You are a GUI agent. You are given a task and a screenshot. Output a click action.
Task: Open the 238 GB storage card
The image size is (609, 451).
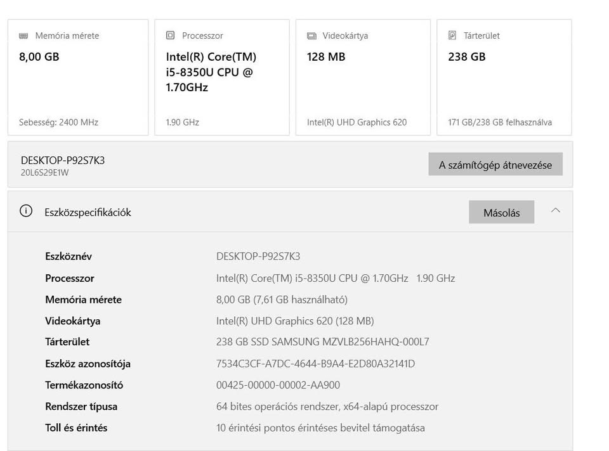[467, 56]
